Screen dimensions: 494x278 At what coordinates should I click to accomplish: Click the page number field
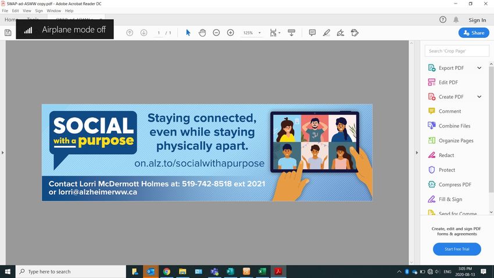pos(159,33)
